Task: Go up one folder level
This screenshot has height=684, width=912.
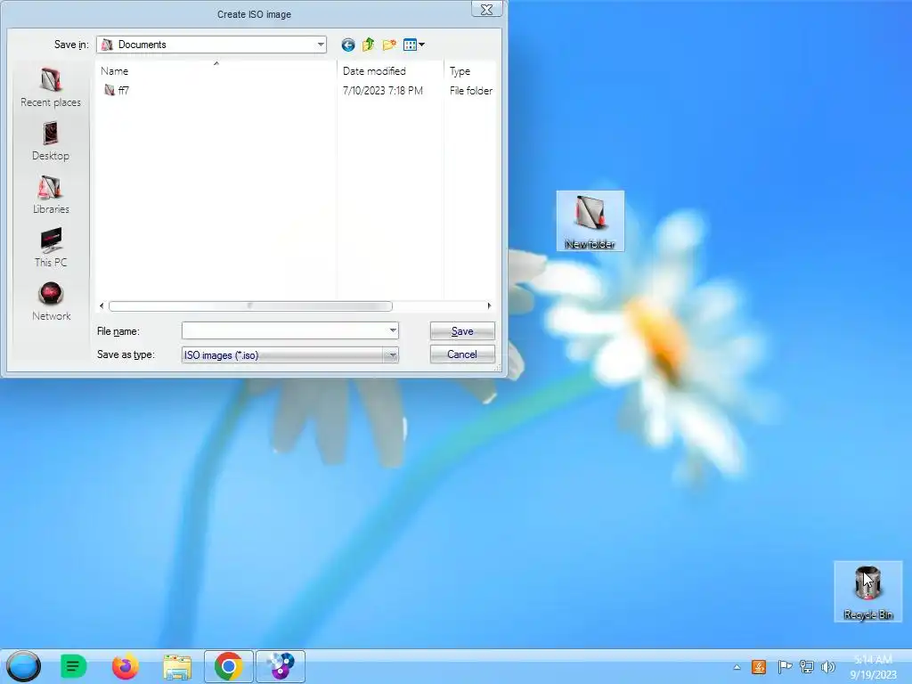Action: (x=368, y=45)
